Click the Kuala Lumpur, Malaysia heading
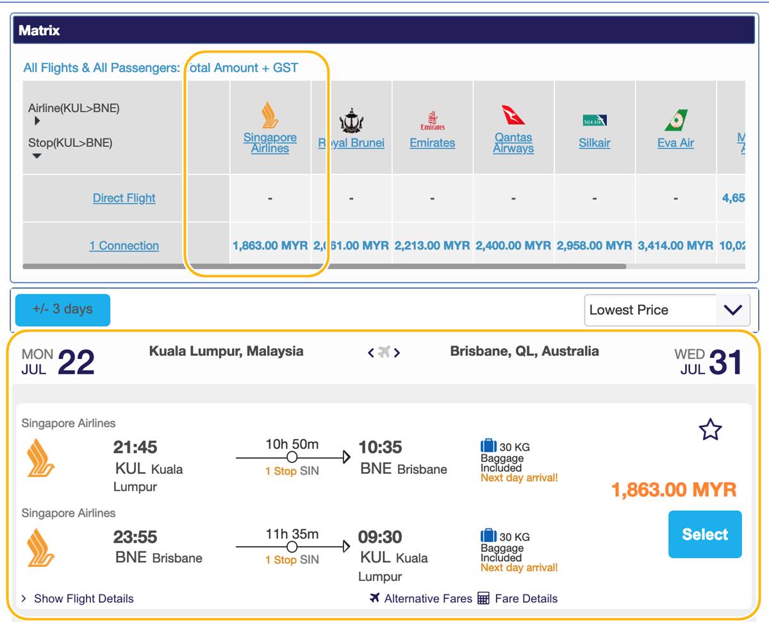The height and width of the screenshot is (622, 769). coord(226,351)
